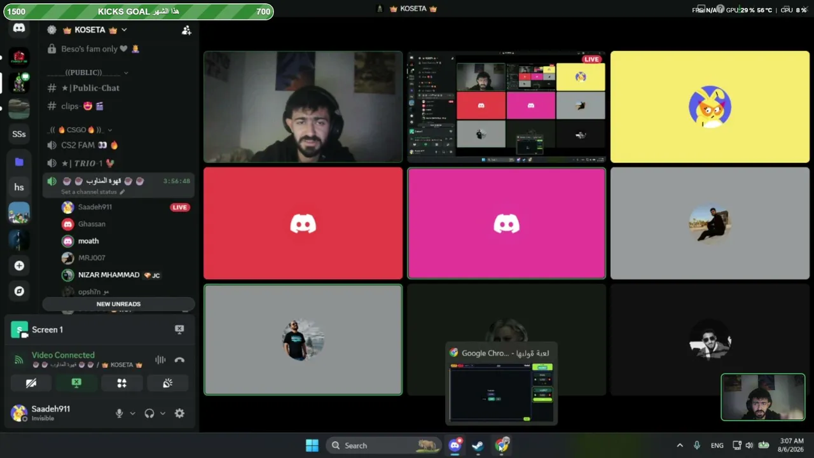Open noise suppression waveform icon
The width and height of the screenshot is (814, 458).
coord(160,360)
